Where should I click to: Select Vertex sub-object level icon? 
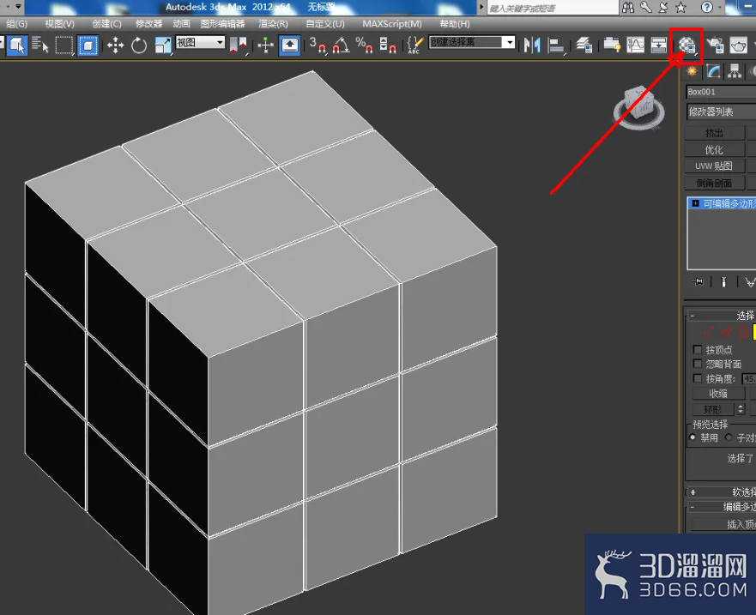708,332
